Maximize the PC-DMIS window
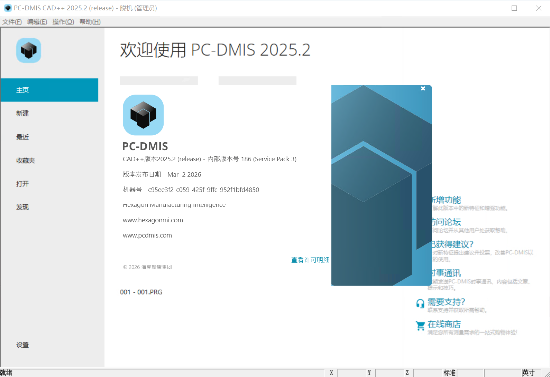Screen dimensions: 550x377 pos(514,8)
